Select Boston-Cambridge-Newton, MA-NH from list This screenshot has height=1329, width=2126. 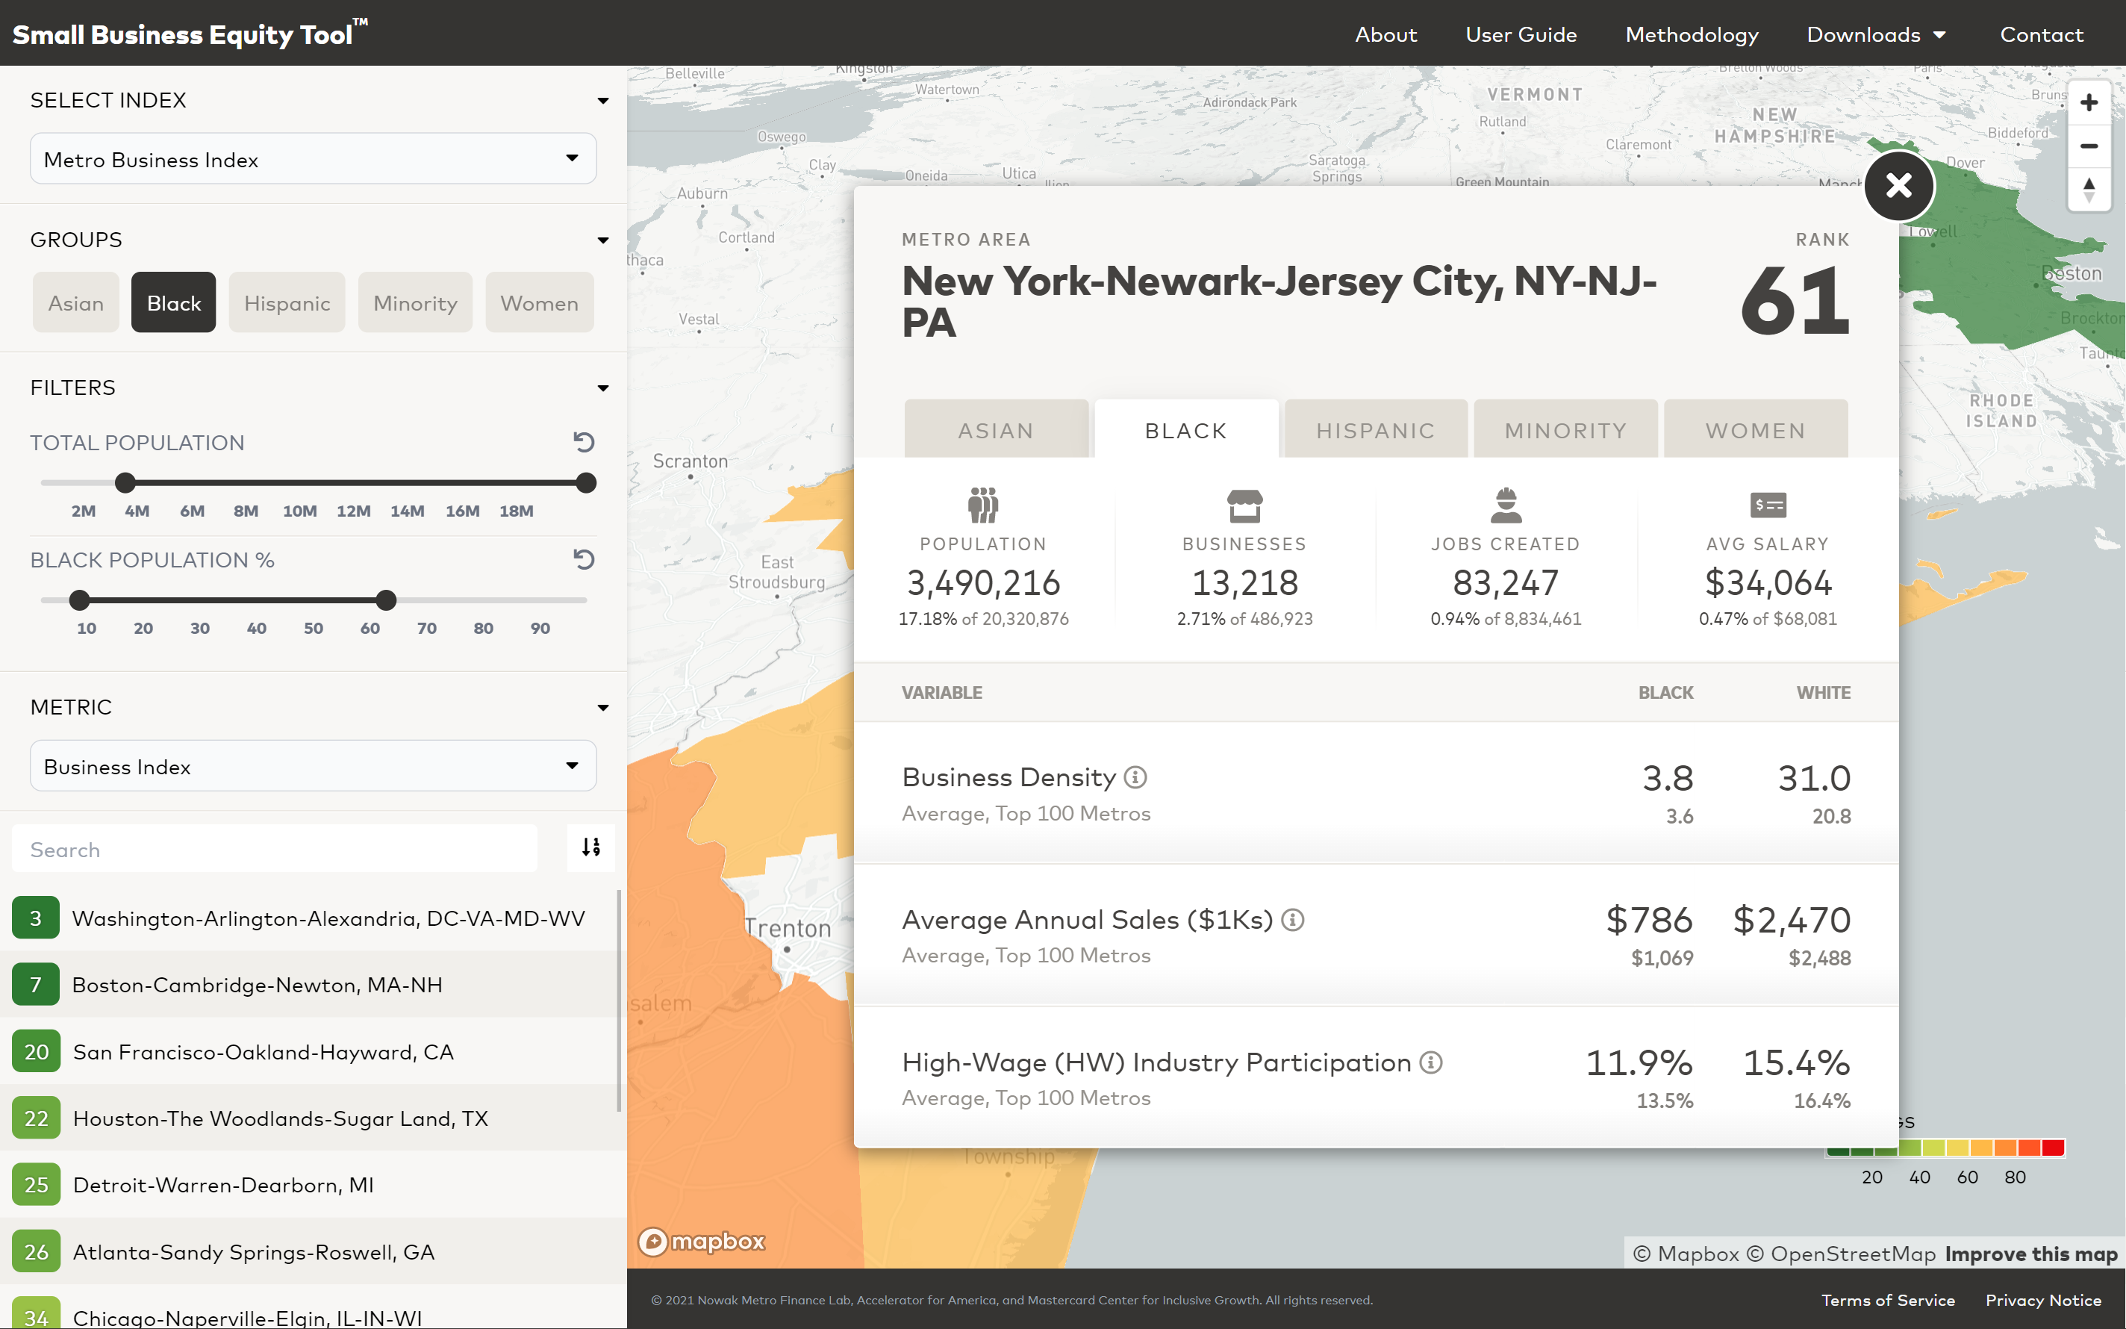click(x=258, y=985)
